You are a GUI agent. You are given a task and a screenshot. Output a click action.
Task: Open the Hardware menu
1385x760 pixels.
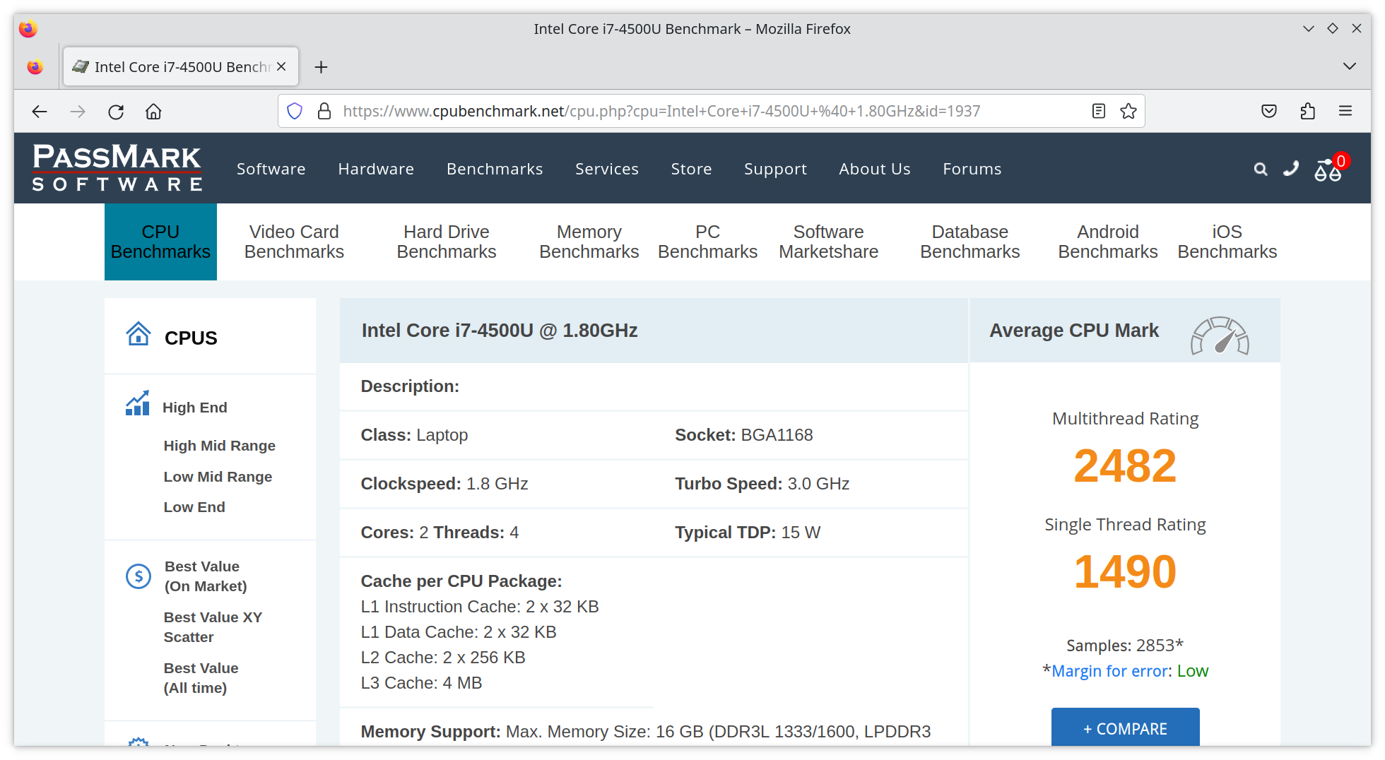(376, 169)
